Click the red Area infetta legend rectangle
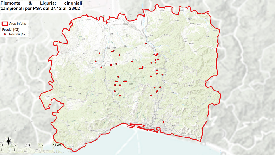The width and height of the screenshot is (275, 155). pyautogui.click(x=5, y=24)
